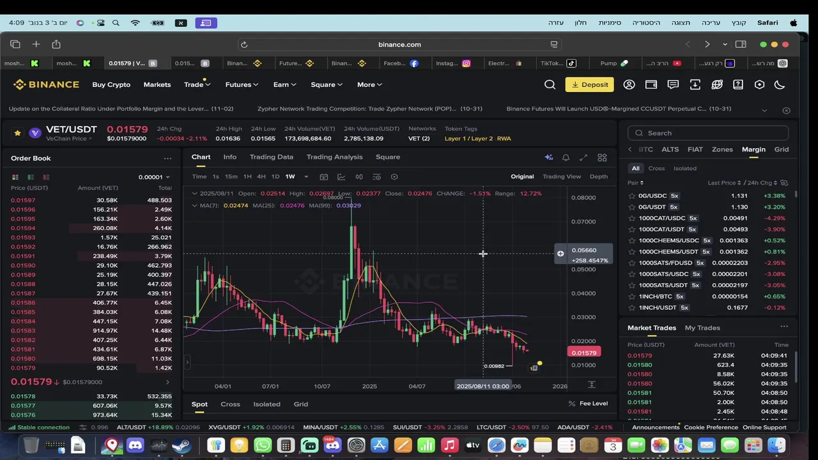Screen dimensions: 818x460
Task: Show sell orders only view
Action: tap(46, 177)
